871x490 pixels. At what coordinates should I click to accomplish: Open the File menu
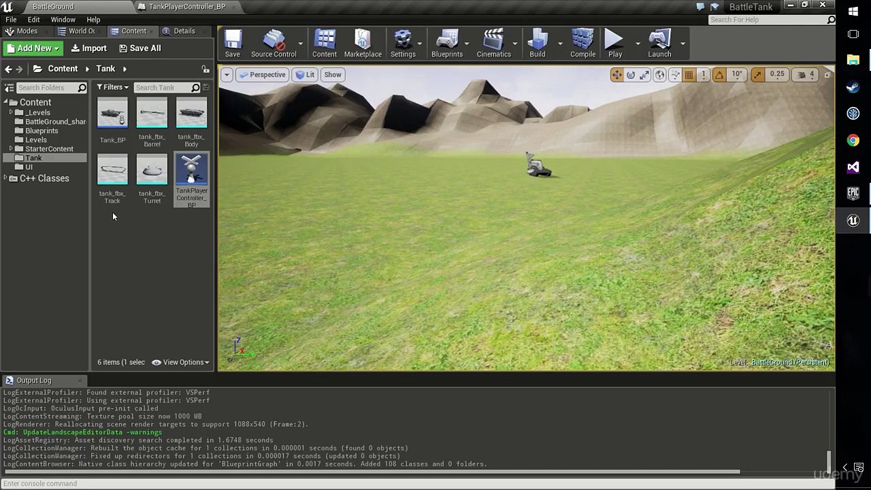11,20
